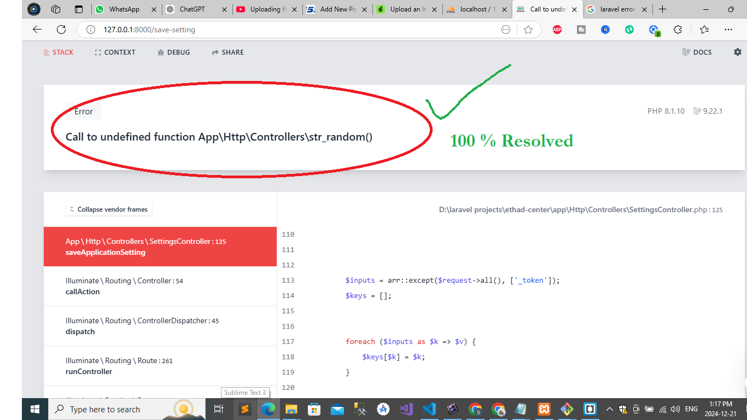Screen dimensions: 747x420
Task: Show hidden system tray icons chevron
Action: click(x=609, y=409)
